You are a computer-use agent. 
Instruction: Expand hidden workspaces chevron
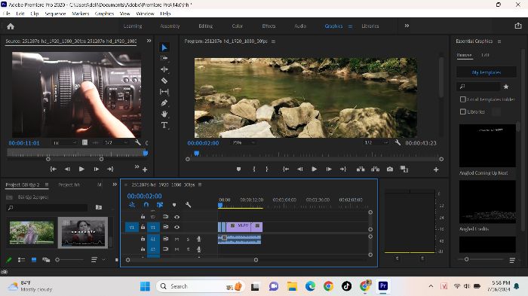point(407,26)
